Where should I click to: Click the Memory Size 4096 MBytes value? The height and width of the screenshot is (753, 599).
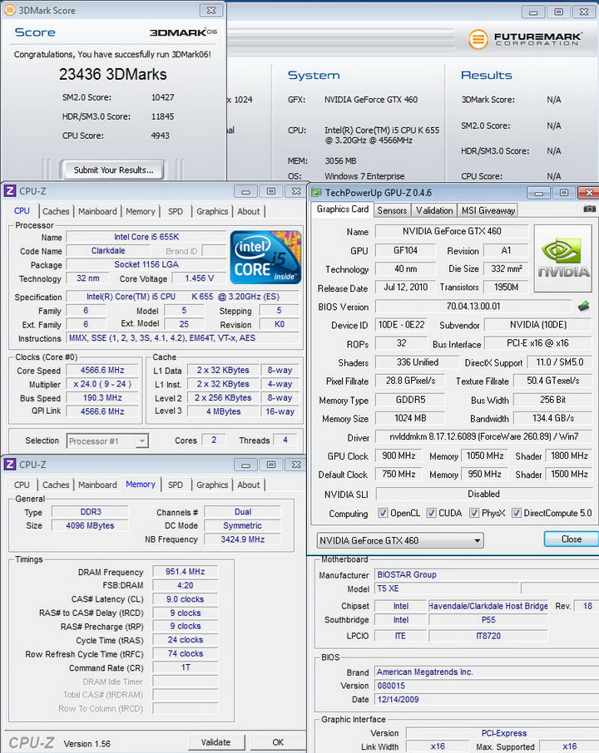[x=90, y=525]
